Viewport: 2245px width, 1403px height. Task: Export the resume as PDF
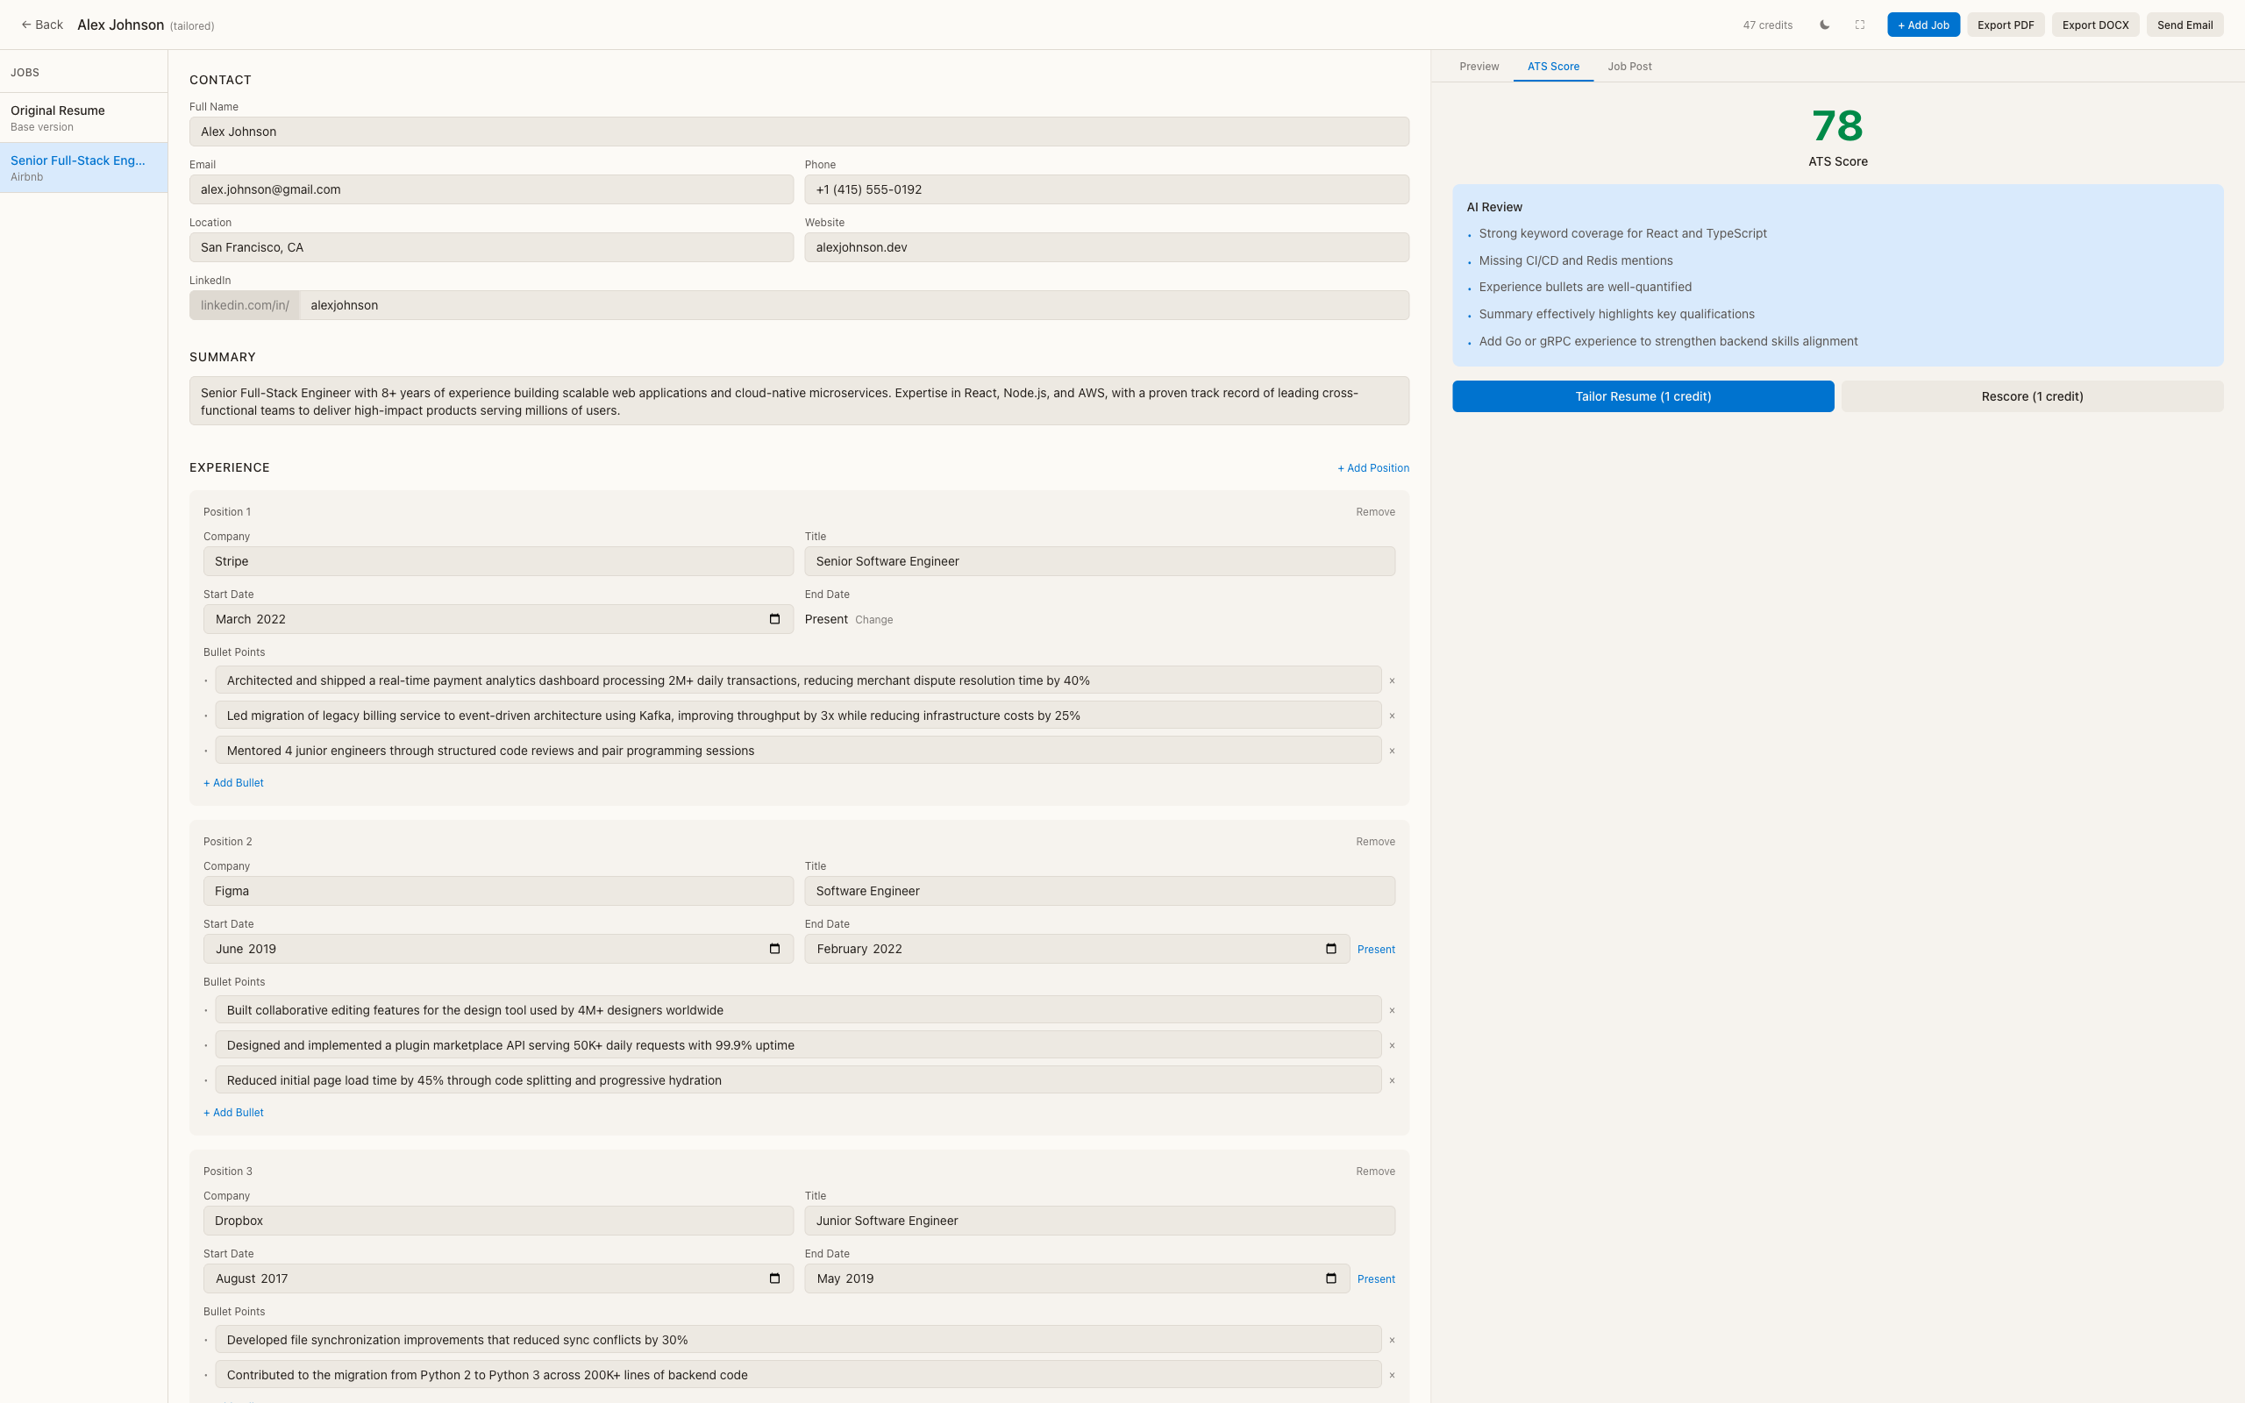[2005, 25]
